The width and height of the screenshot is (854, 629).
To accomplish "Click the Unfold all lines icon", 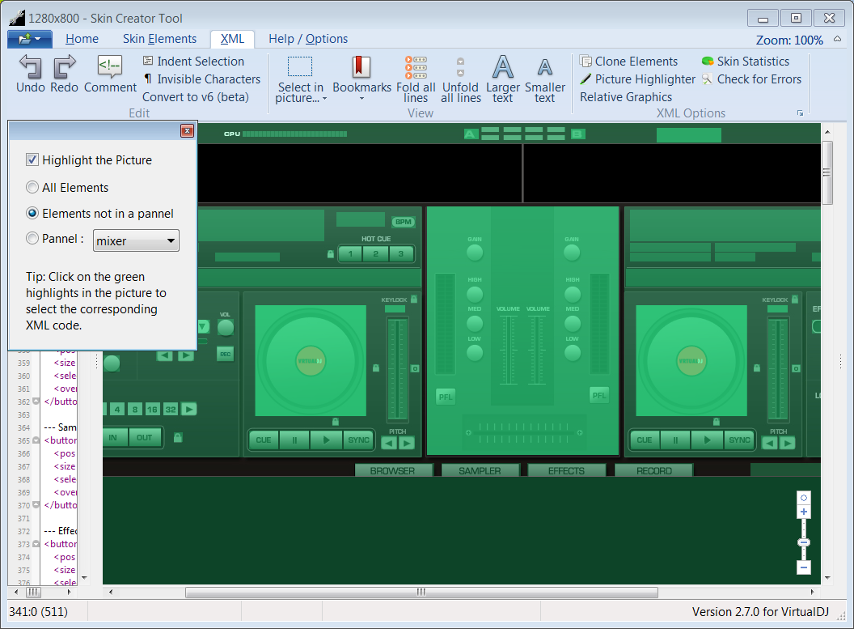I will coord(460,66).
